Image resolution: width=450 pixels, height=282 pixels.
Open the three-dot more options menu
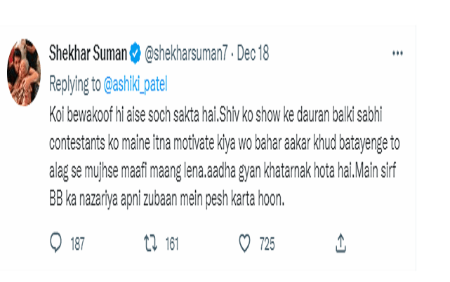[x=397, y=53]
